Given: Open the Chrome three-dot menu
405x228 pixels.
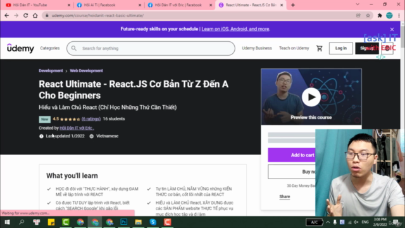Looking at the screenshot, I should tap(399, 15).
